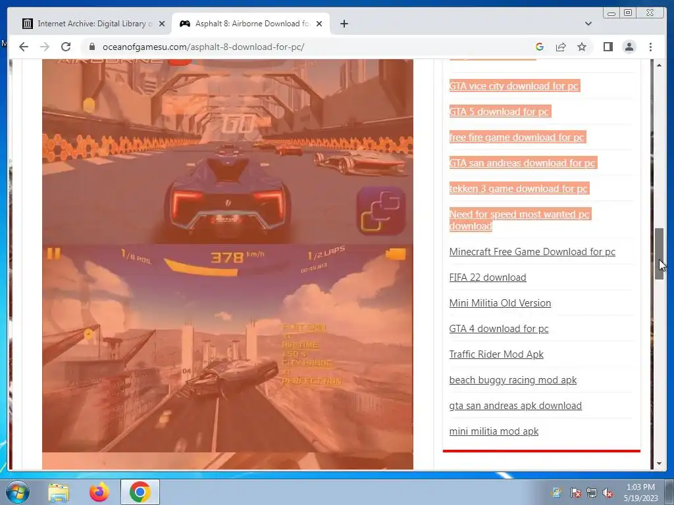
Task: Open FIFA 22 download link
Action: [488, 277]
